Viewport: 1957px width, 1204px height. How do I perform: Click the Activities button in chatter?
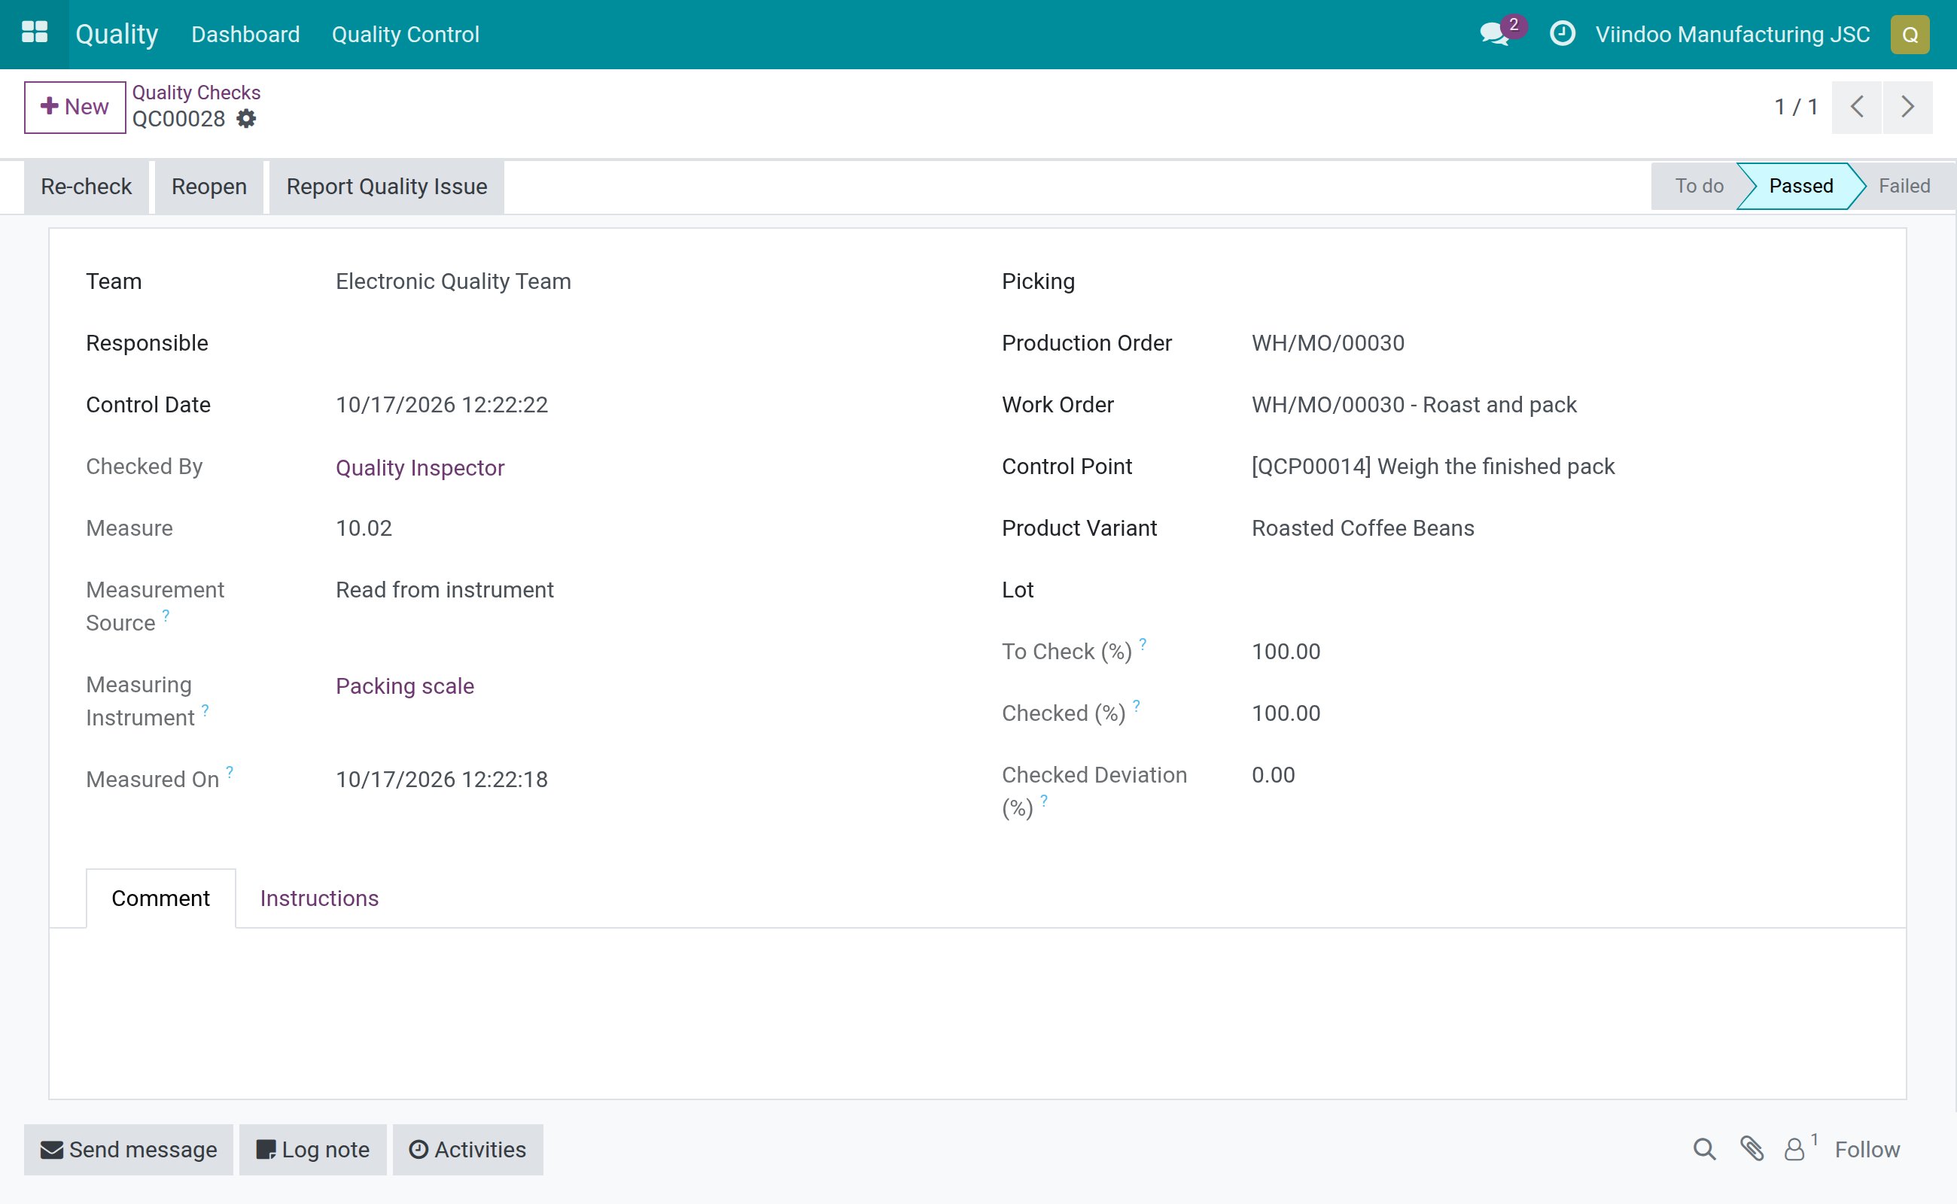tap(467, 1149)
